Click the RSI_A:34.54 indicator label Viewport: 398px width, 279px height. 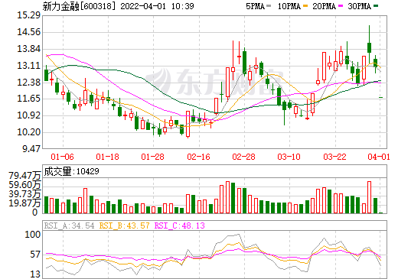pyautogui.click(x=69, y=225)
